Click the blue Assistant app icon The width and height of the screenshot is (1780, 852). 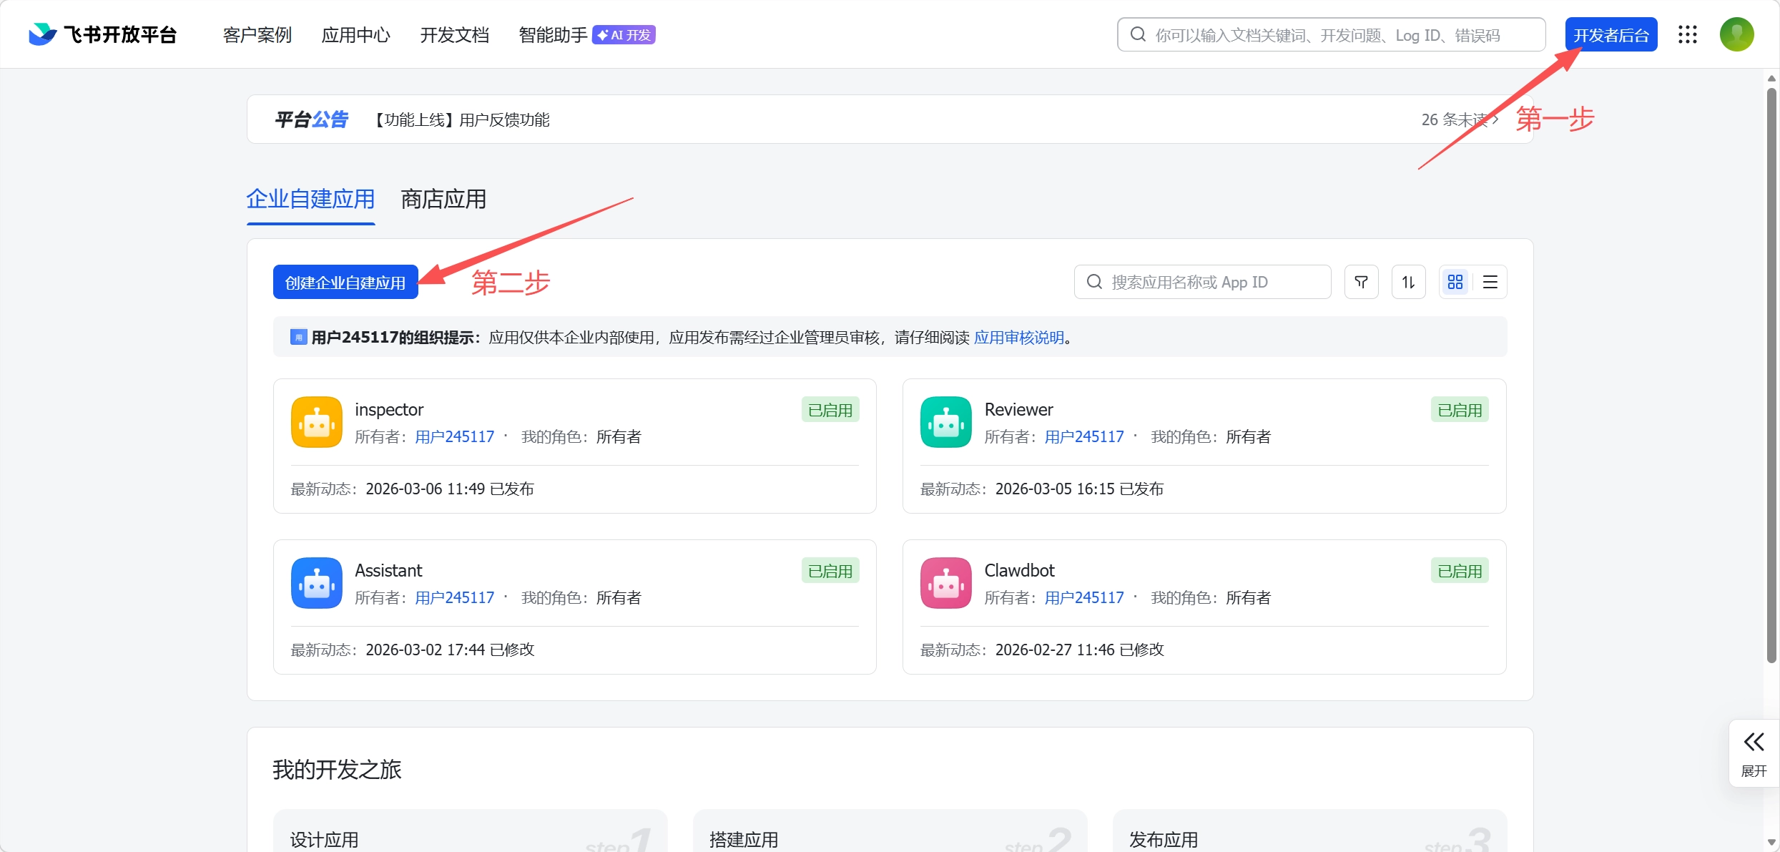click(317, 583)
